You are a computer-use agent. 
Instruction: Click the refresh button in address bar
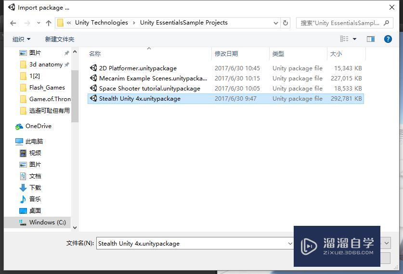[286, 23]
